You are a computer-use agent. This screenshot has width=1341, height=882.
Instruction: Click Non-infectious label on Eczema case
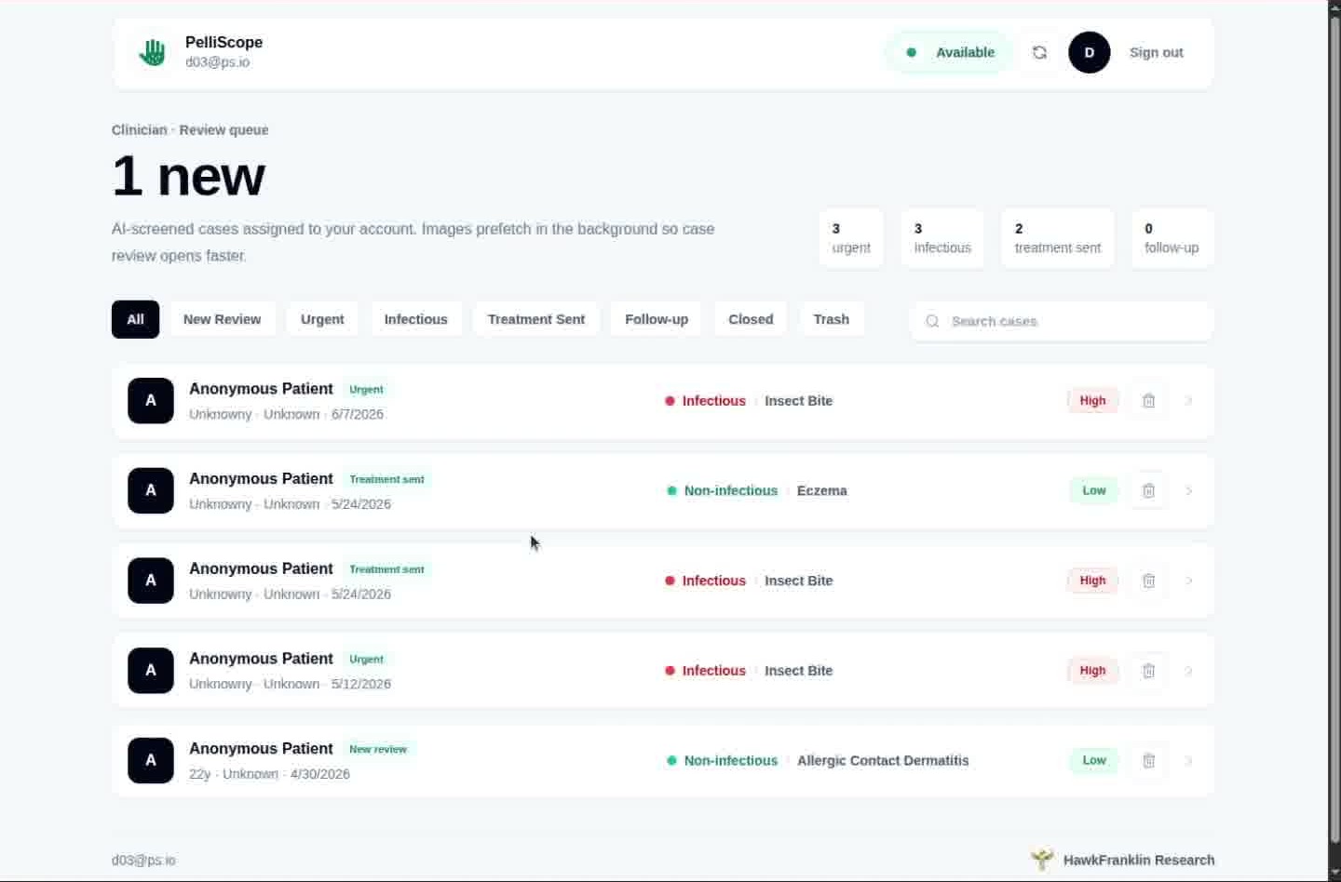[x=731, y=490]
